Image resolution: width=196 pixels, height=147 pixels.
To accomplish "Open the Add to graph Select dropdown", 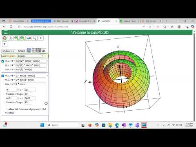I will point(30,56).
